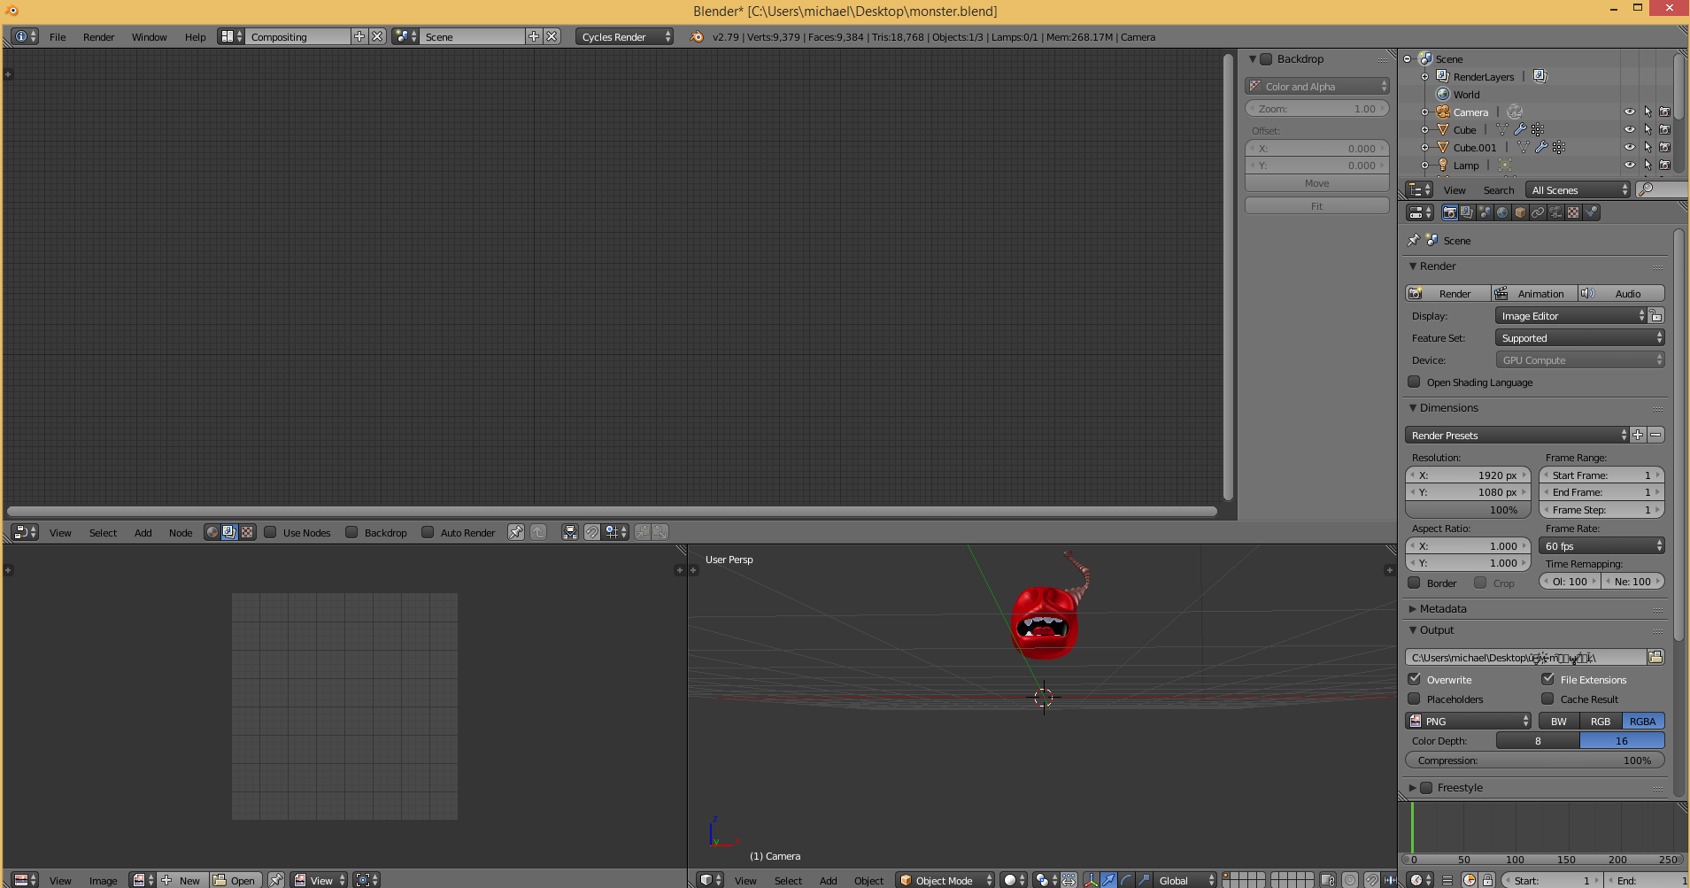
Task: Open the Feature Set Supported dropdown
Action: coord(1580,338)
